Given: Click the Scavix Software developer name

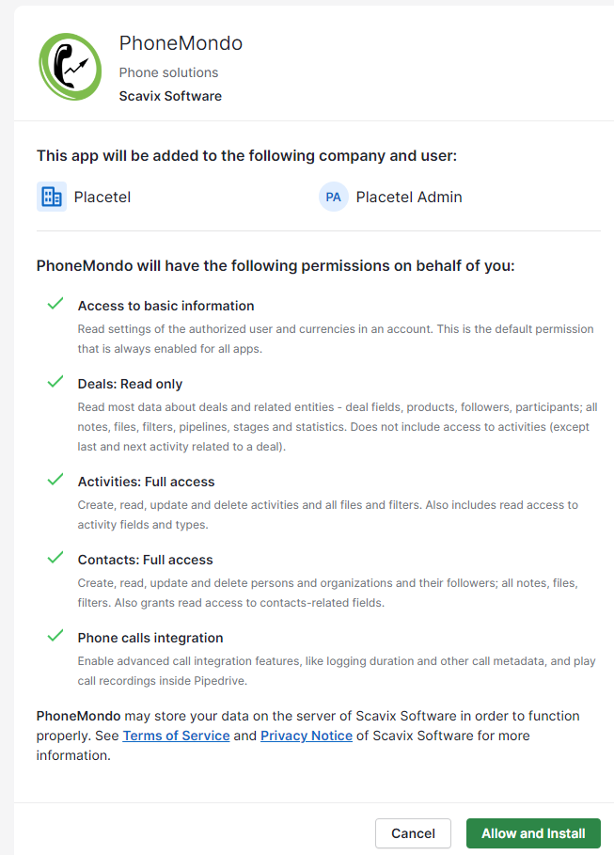Looking at the screenshot, I should coord(170,95).
